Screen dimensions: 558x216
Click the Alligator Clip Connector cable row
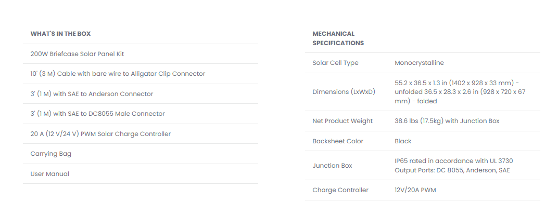(x=118, y=74)
